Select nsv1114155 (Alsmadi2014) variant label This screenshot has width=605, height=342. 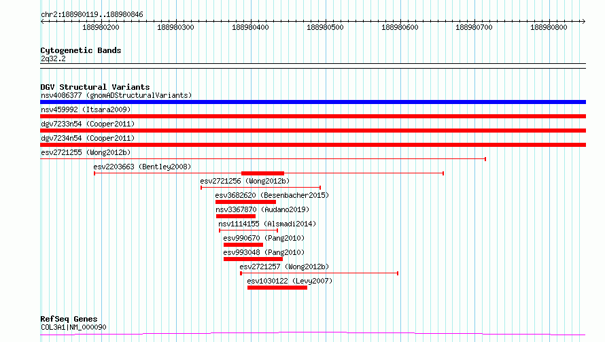(x=267, y=224)
